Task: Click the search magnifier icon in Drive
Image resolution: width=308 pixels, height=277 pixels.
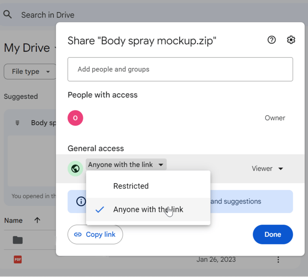Action: [x=8, y=14]
